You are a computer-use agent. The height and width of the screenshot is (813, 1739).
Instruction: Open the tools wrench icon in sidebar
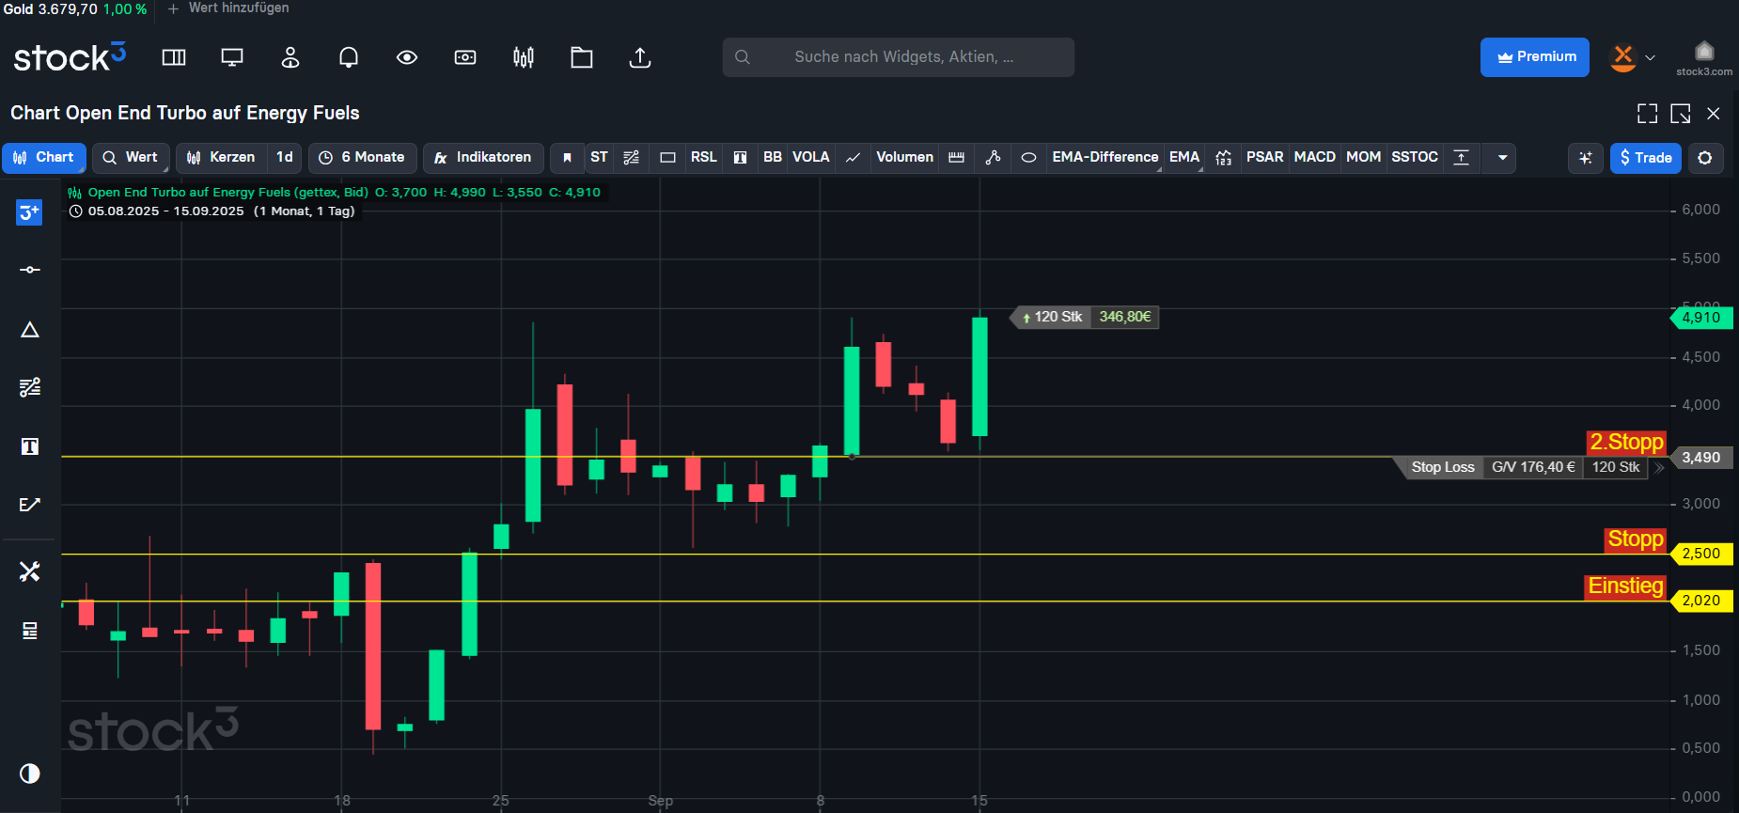[x=30, y=571]
